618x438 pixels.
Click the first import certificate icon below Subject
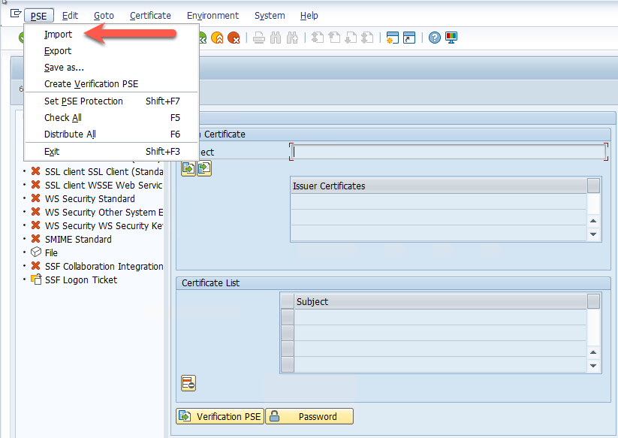188,168
